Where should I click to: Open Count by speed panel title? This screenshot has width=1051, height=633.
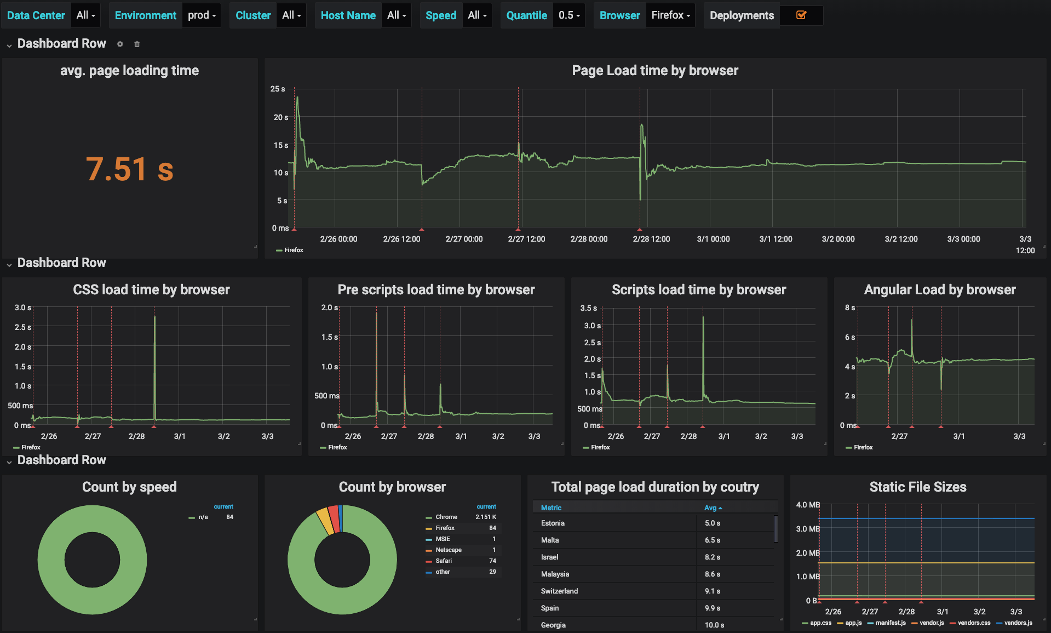pos(129,487)
